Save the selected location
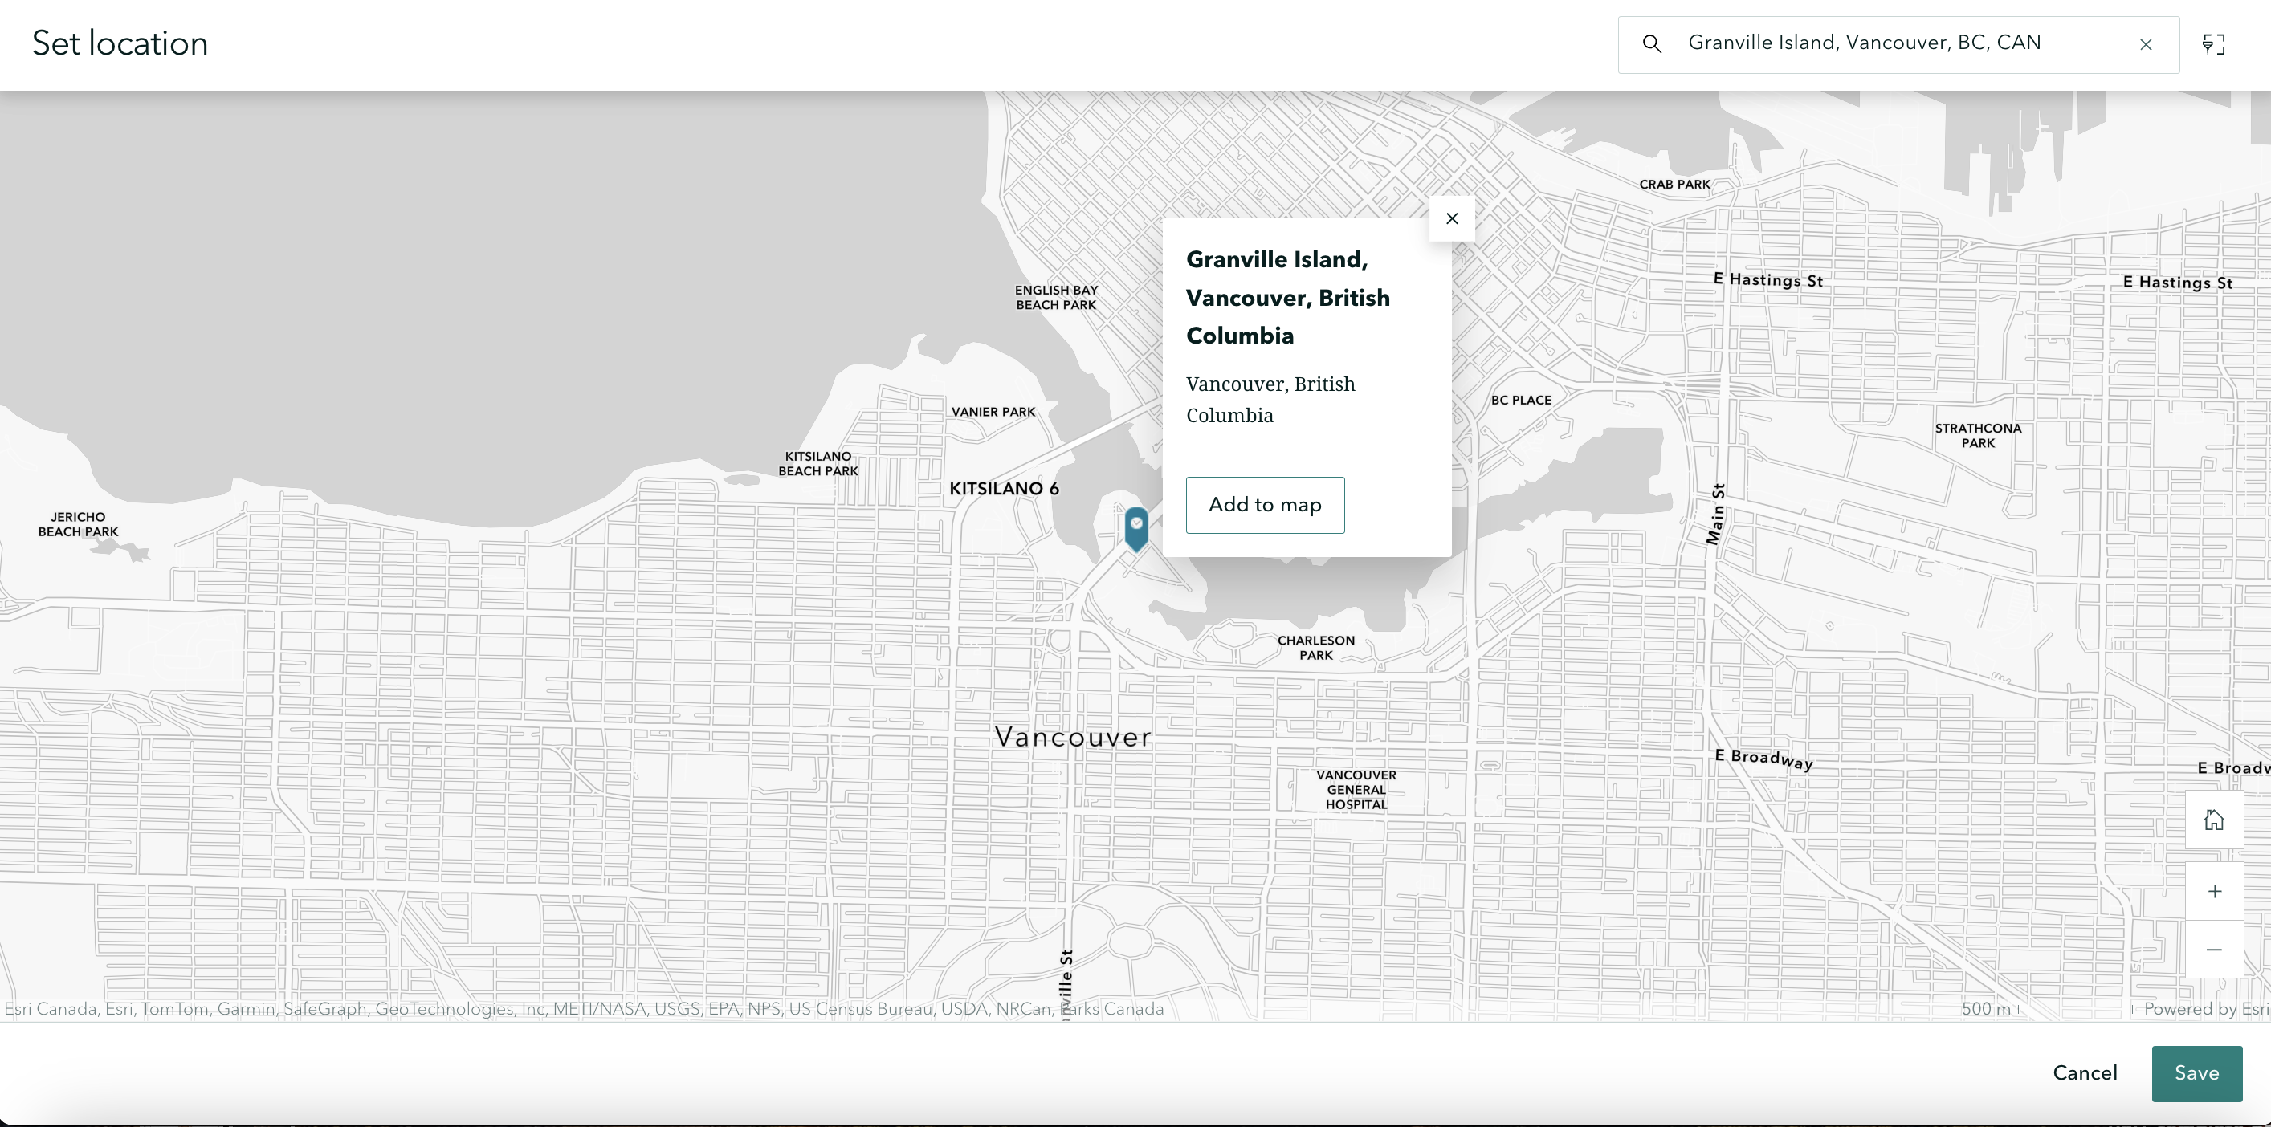The height and width of the screenshot is (1127, 2271). 2196,1072
